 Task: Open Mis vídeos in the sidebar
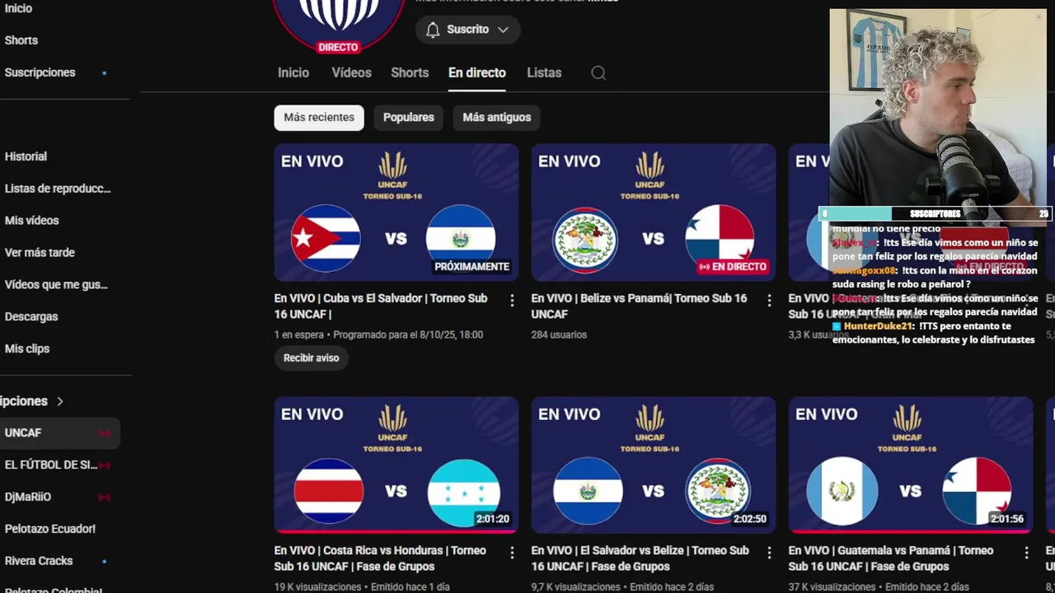pyautogui.click(x=31, y=221)
